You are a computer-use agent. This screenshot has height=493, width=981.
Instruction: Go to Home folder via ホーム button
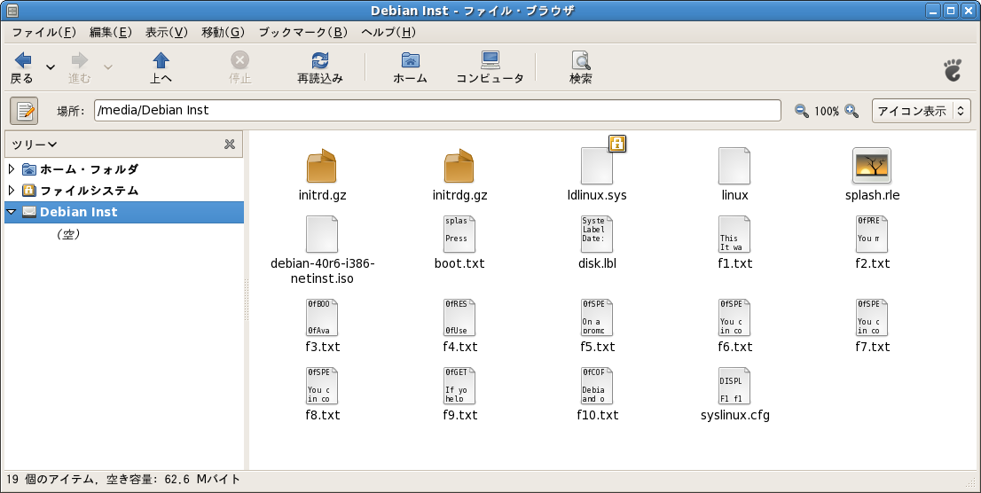point(410,67)
